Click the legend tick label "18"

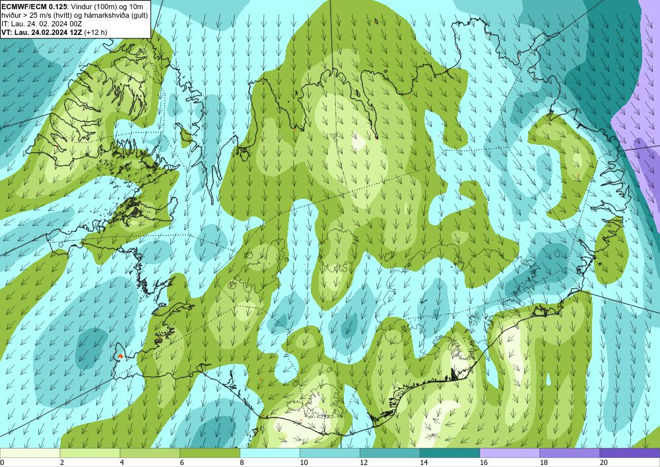click(x=544, y=463)
